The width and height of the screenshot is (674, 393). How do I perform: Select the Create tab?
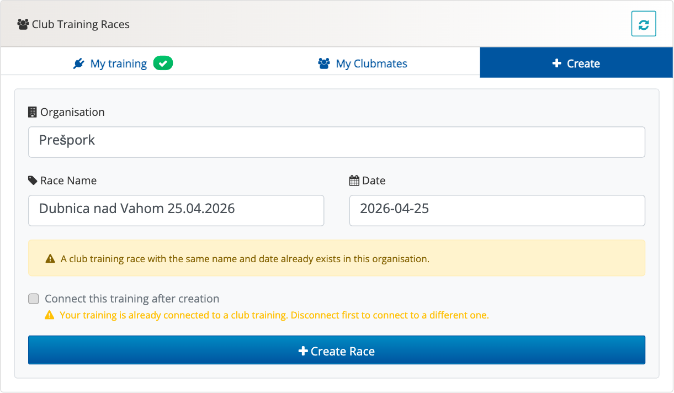(576, 63)
